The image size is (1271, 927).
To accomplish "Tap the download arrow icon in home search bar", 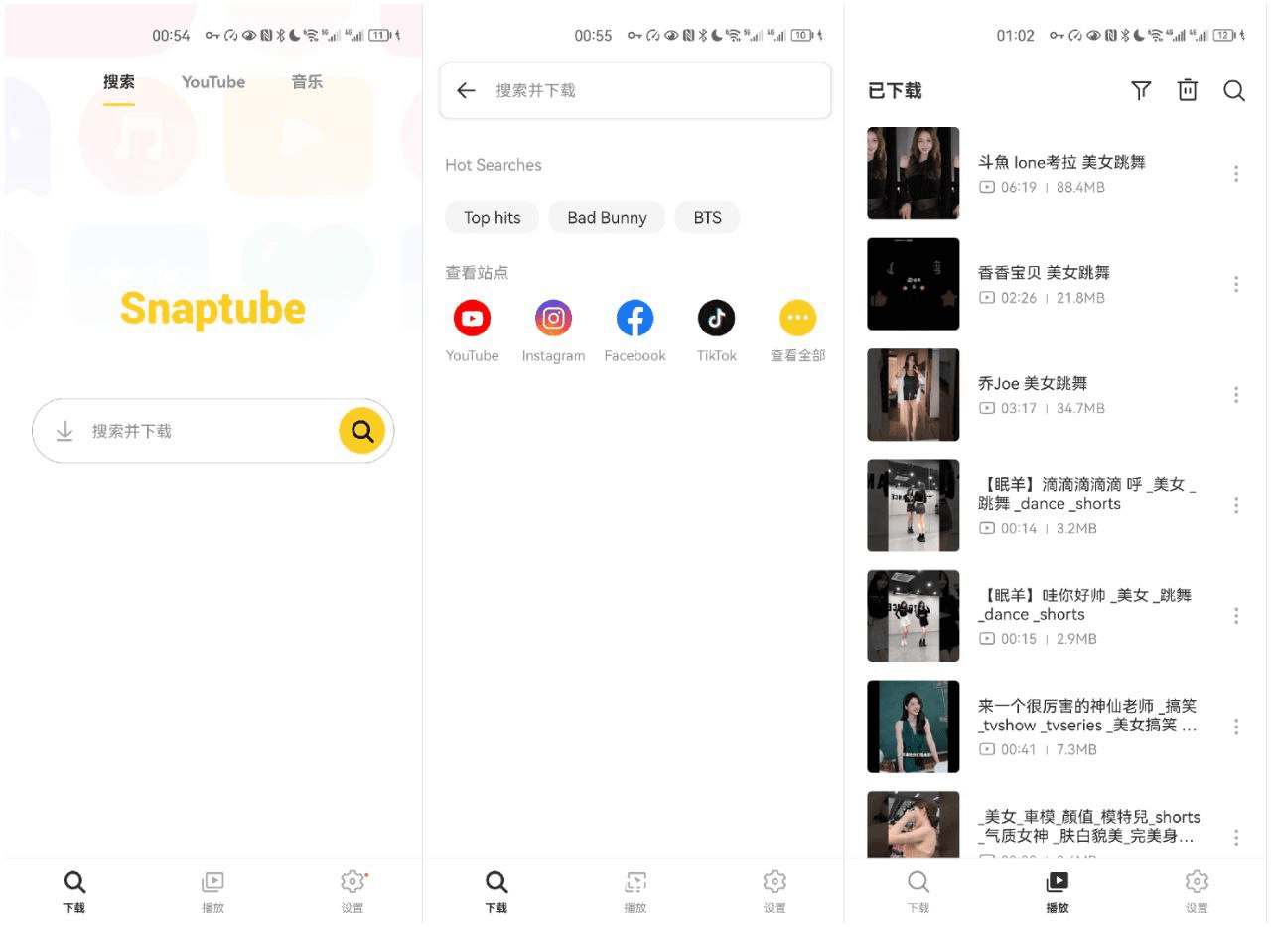I will click(65, 431).
